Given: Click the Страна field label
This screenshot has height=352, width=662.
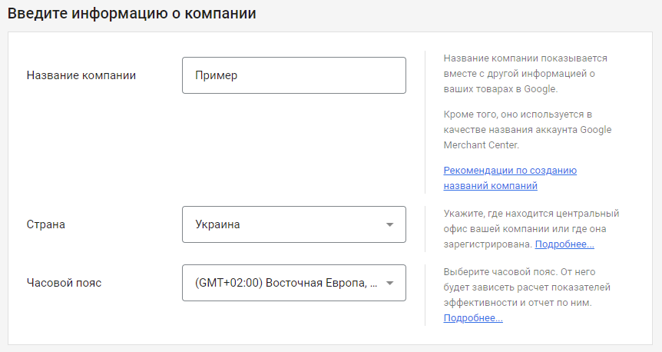Looking at the screenshot, I should (x=46, y=224).
